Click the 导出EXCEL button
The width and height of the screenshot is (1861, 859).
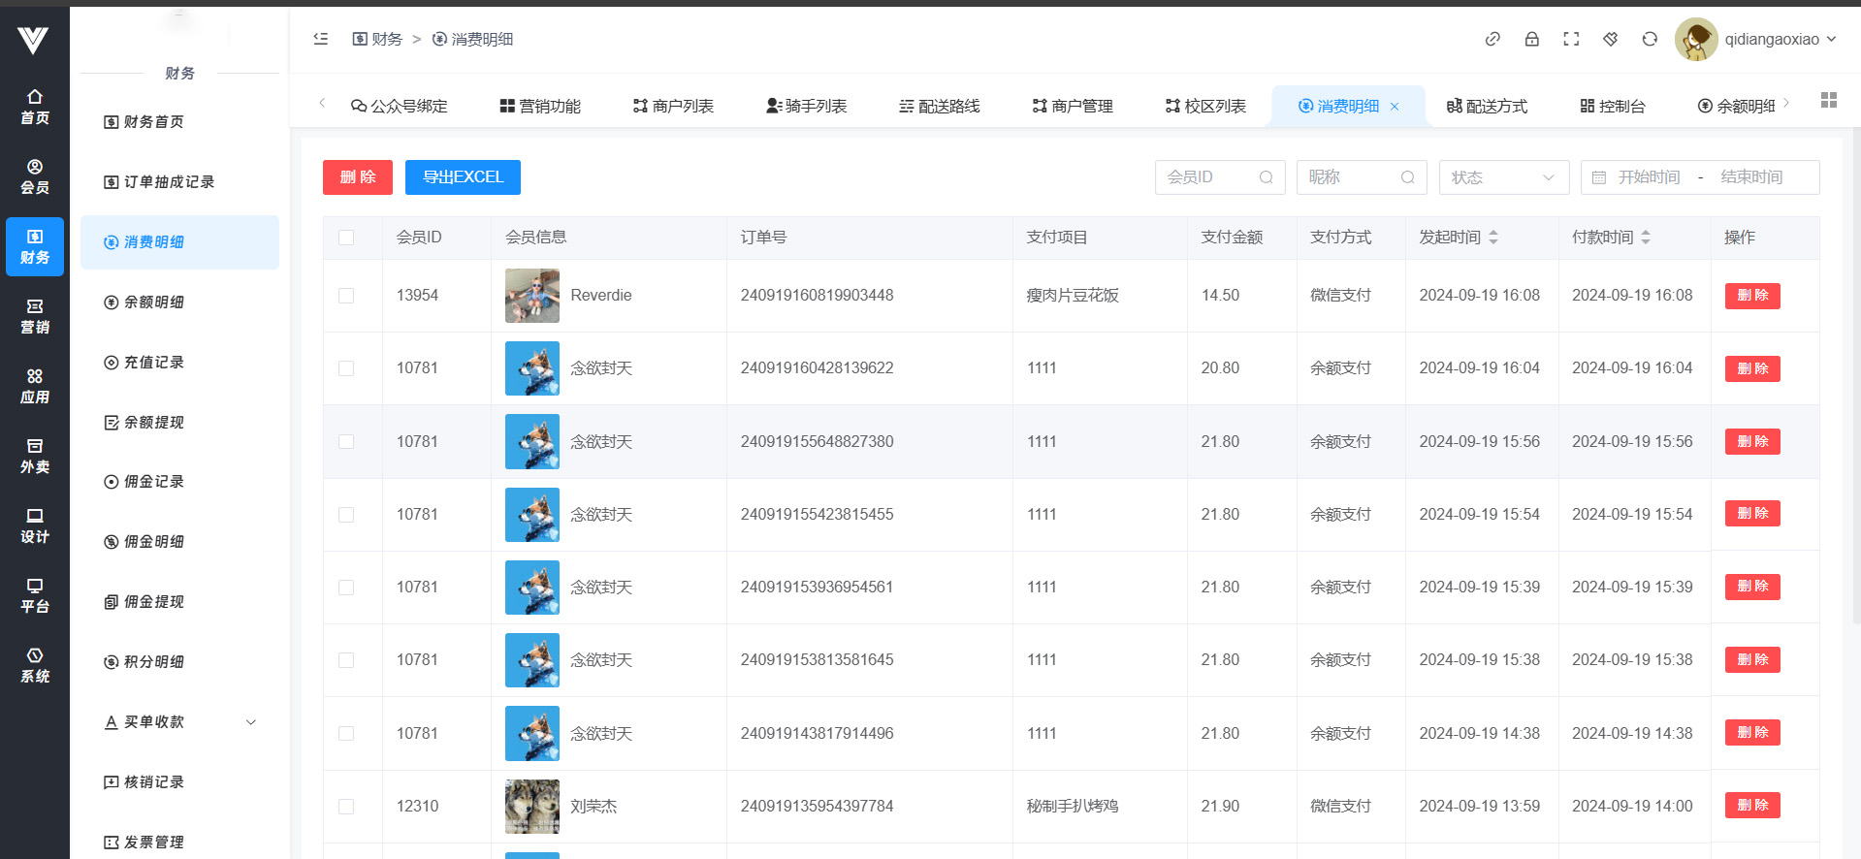[463, 177]
